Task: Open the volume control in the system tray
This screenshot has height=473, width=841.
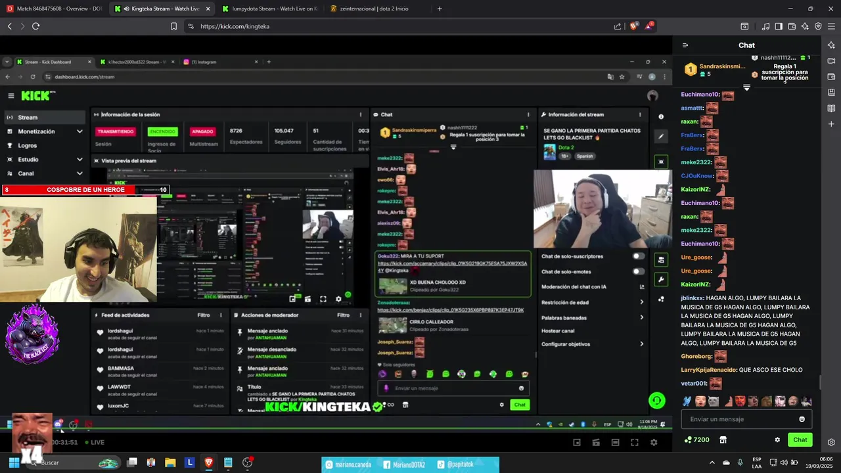Action: [785, 462]
